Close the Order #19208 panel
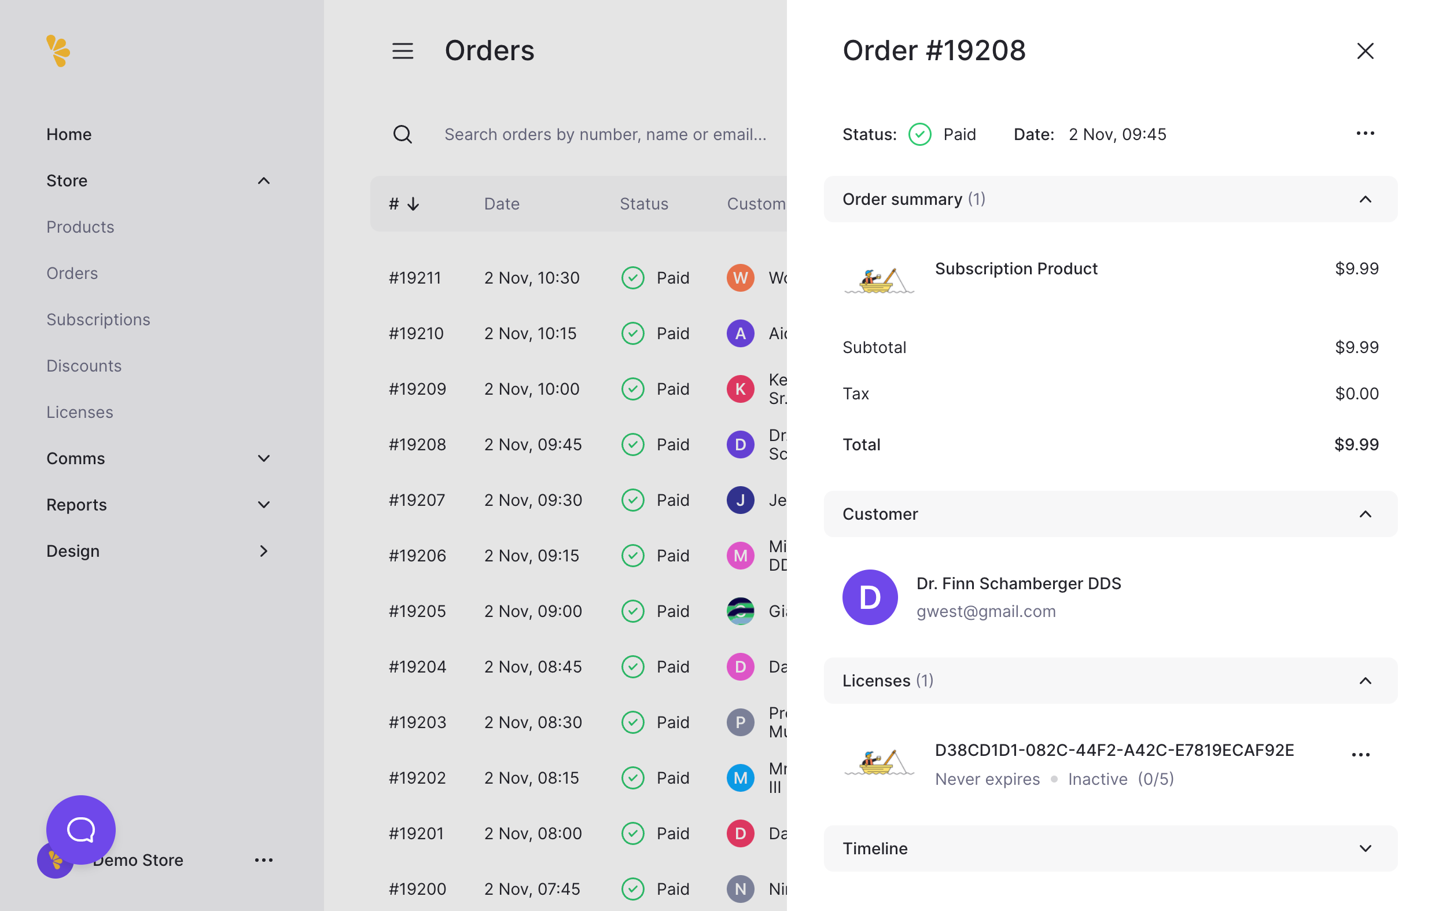The width and height of the screenshot is (1435, 911). point(1364,51)
